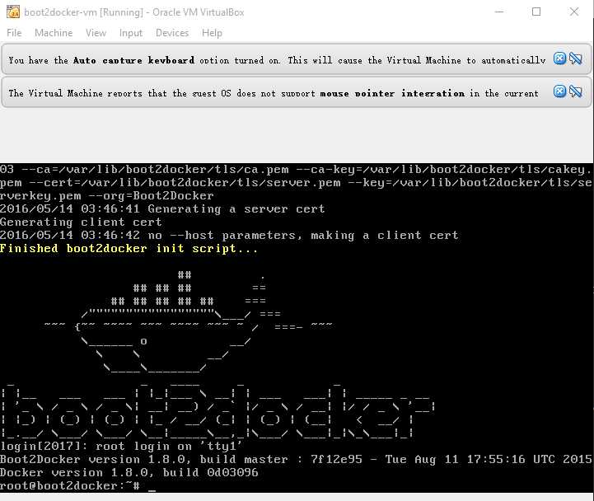Screen dimensions: 594x501
Task: Open the View menu
Action: pyautogui.click(x=96, y=33)
